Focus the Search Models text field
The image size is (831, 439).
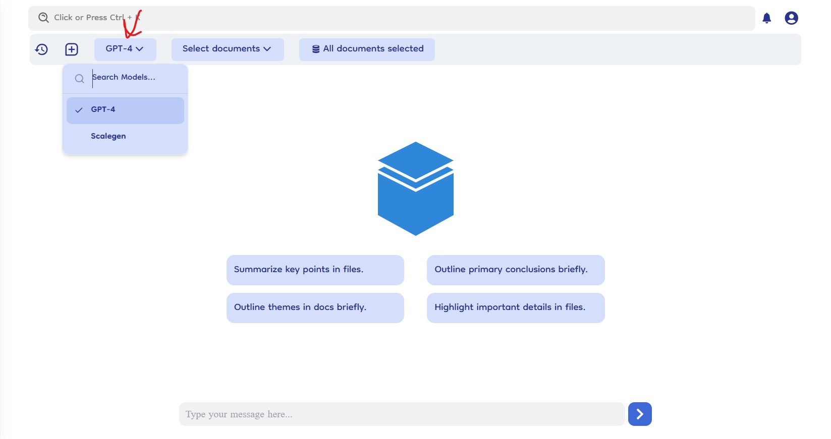coord(134,78)
